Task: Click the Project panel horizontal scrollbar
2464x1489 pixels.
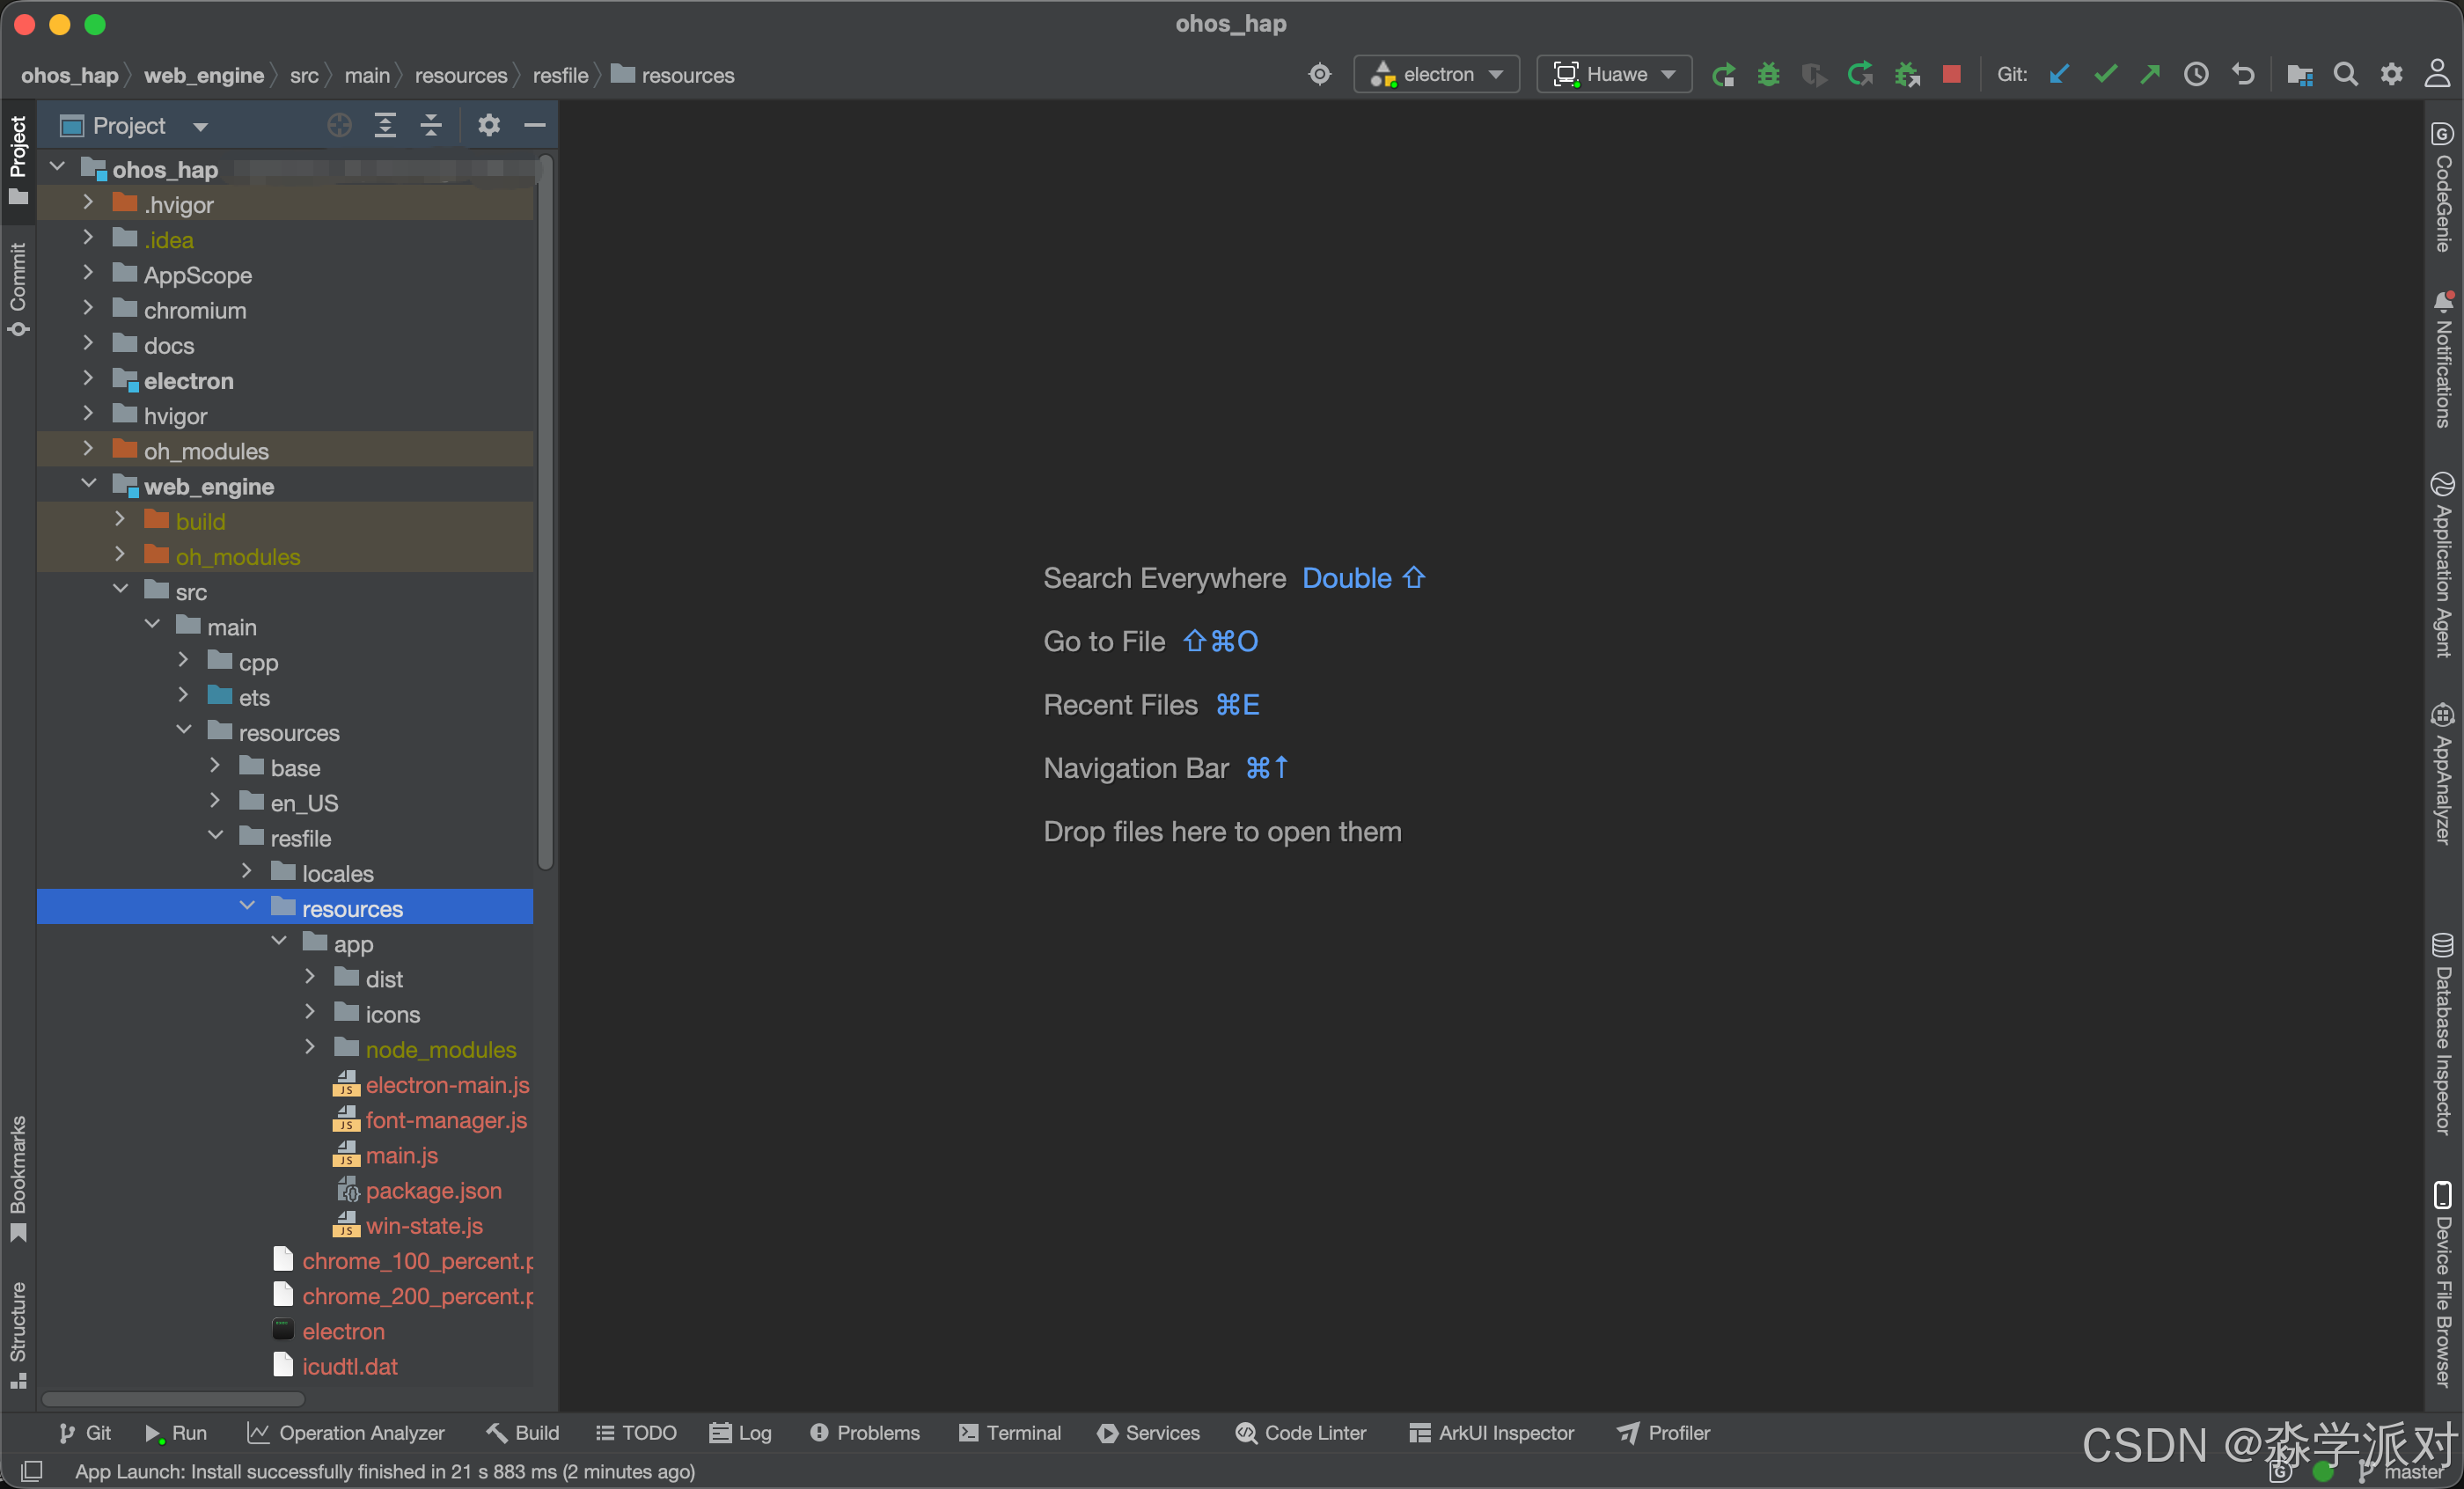Action: 173,1399
